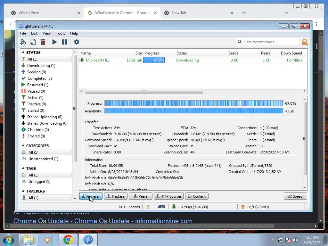Show hidden tray icons arrow in taskbar
Viewport: 328px width, 246px height.
(272, 240)
